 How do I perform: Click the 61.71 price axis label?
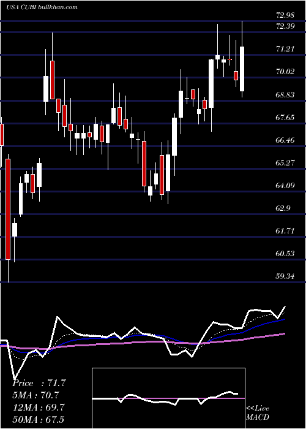point(285,231)
